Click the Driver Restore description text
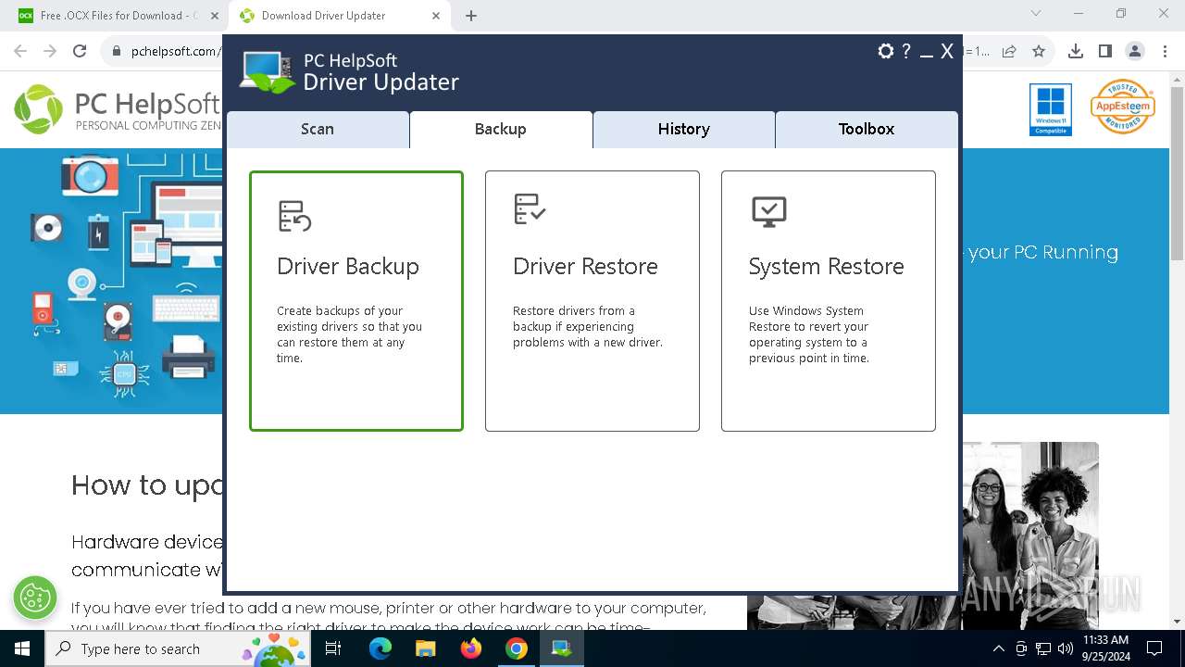 point(588,327)
